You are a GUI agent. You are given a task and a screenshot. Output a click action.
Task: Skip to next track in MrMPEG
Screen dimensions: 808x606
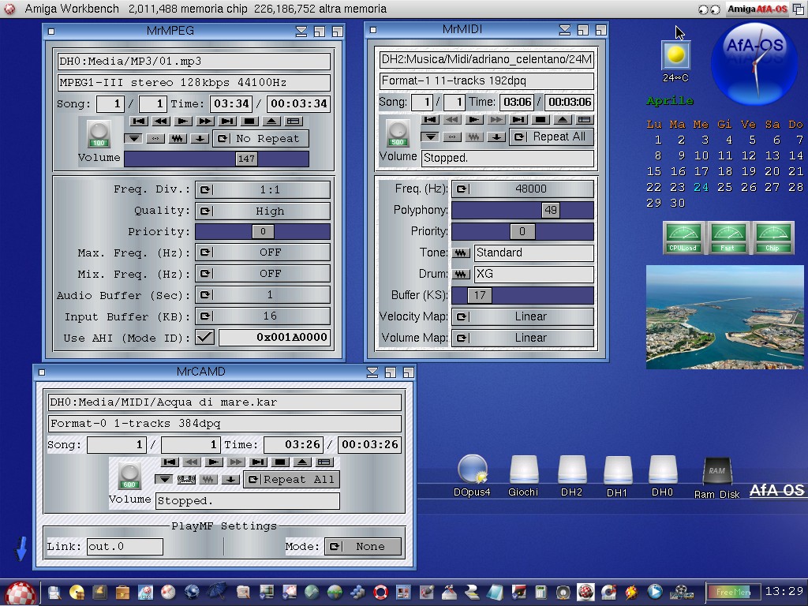pos(227,122)
